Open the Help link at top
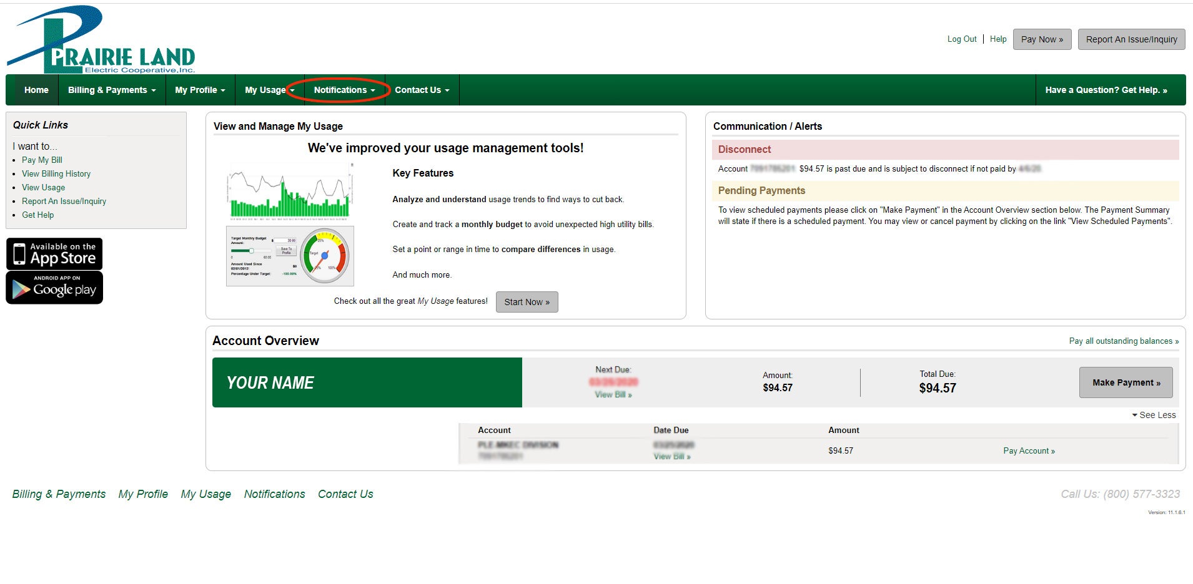1193x584 pixels. tap(998, 39)
